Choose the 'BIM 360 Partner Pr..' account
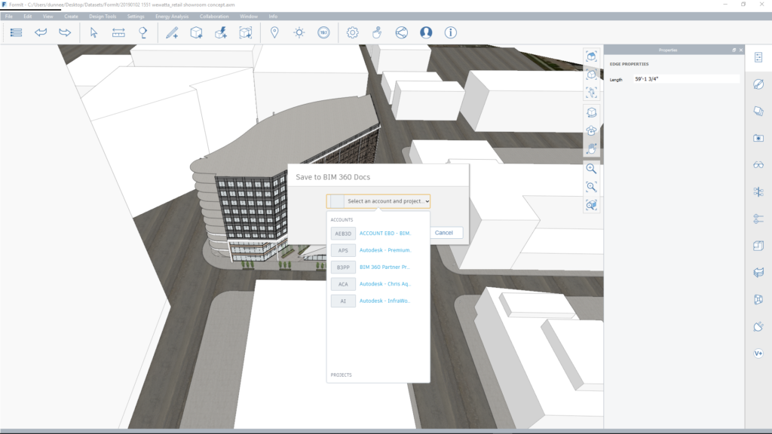 [384, 267]
